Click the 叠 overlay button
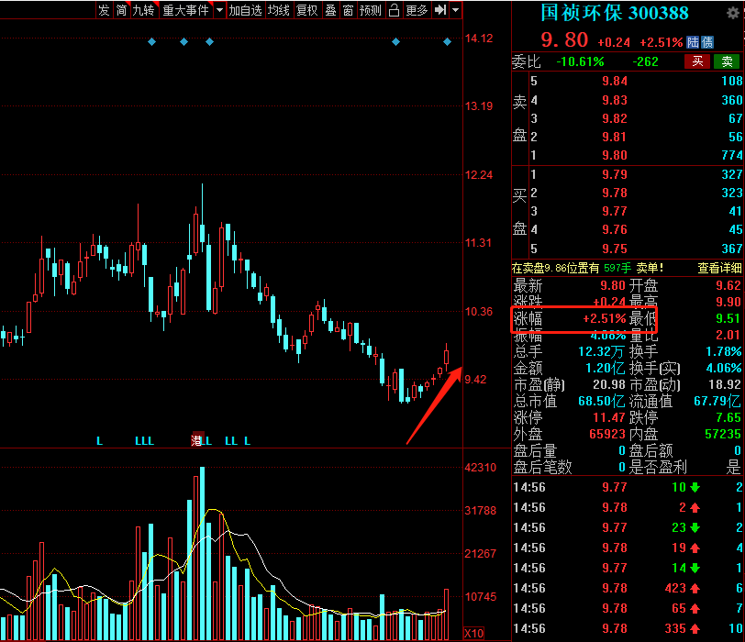This screenshot has height=642, width=745. pos(330,10)
